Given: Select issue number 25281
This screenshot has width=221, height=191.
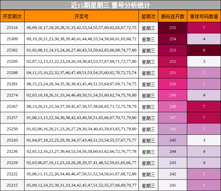Looking at the screenshot, I should coord(12,84).
